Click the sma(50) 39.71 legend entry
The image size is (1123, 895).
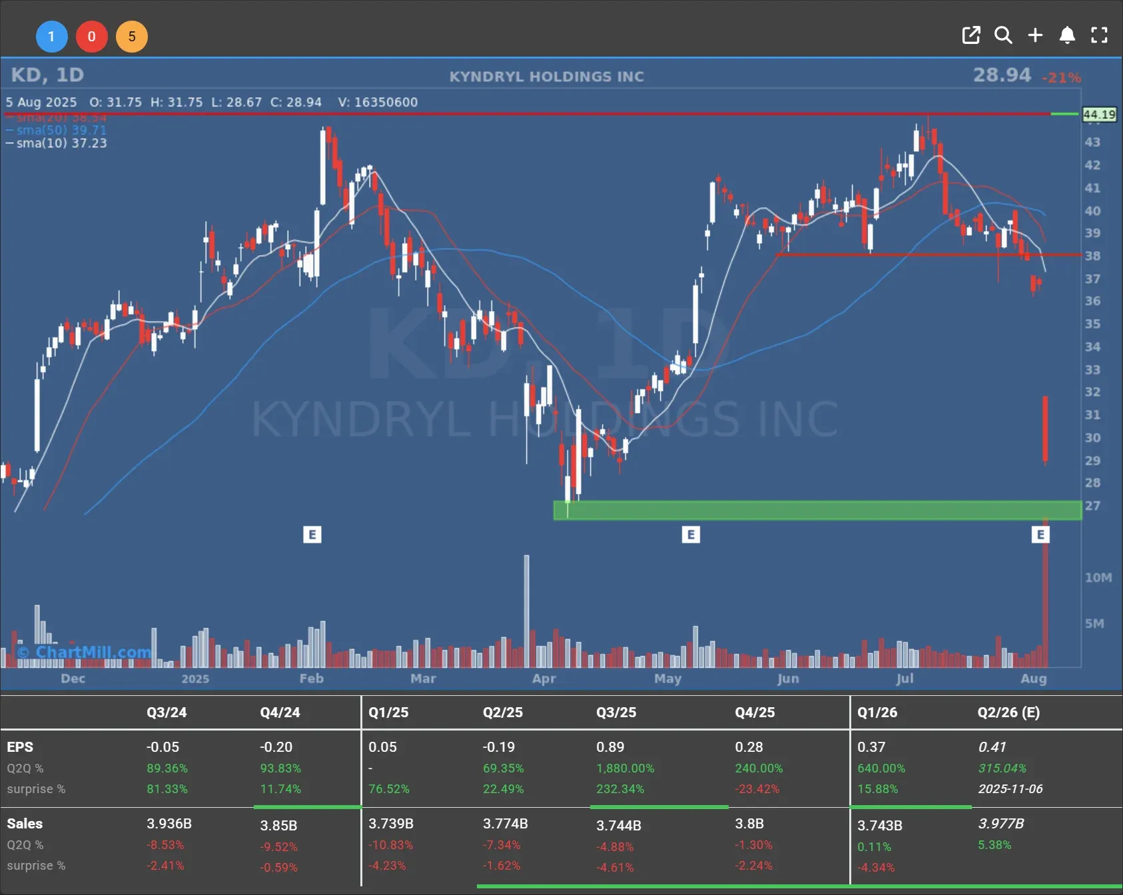(x=57, y=130)
